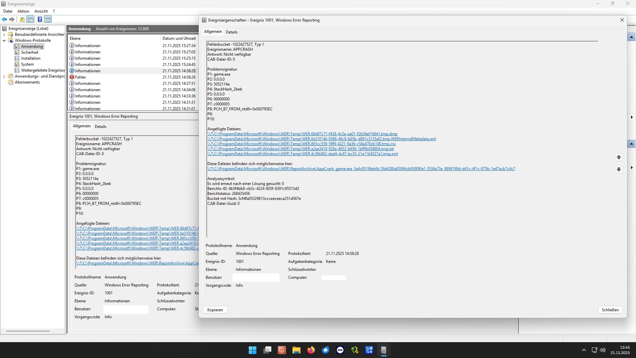Expand Benutzerdefinierte Ansichten tree node
The width and height of the screenshot is (636, 358).
(x=4, y=34)
